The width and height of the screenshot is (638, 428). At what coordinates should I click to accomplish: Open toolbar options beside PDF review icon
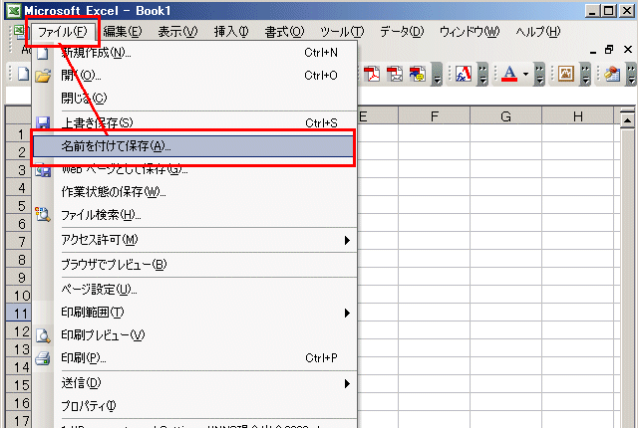tap(437, 75)
